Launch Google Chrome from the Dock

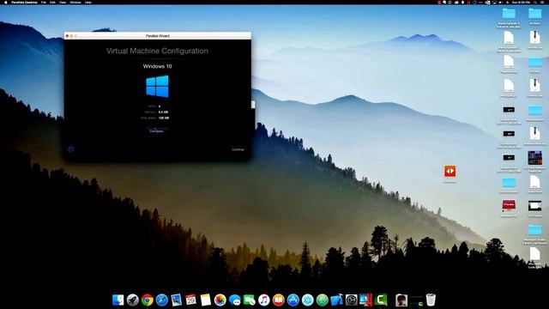[148, 300]
